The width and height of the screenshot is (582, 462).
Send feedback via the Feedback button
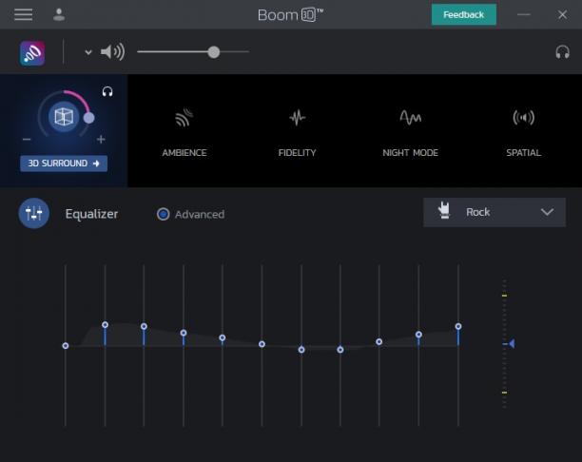tap(463, 15)
